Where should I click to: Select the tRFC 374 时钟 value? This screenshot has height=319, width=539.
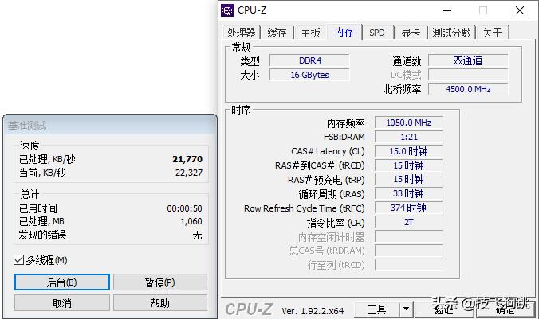408,208
